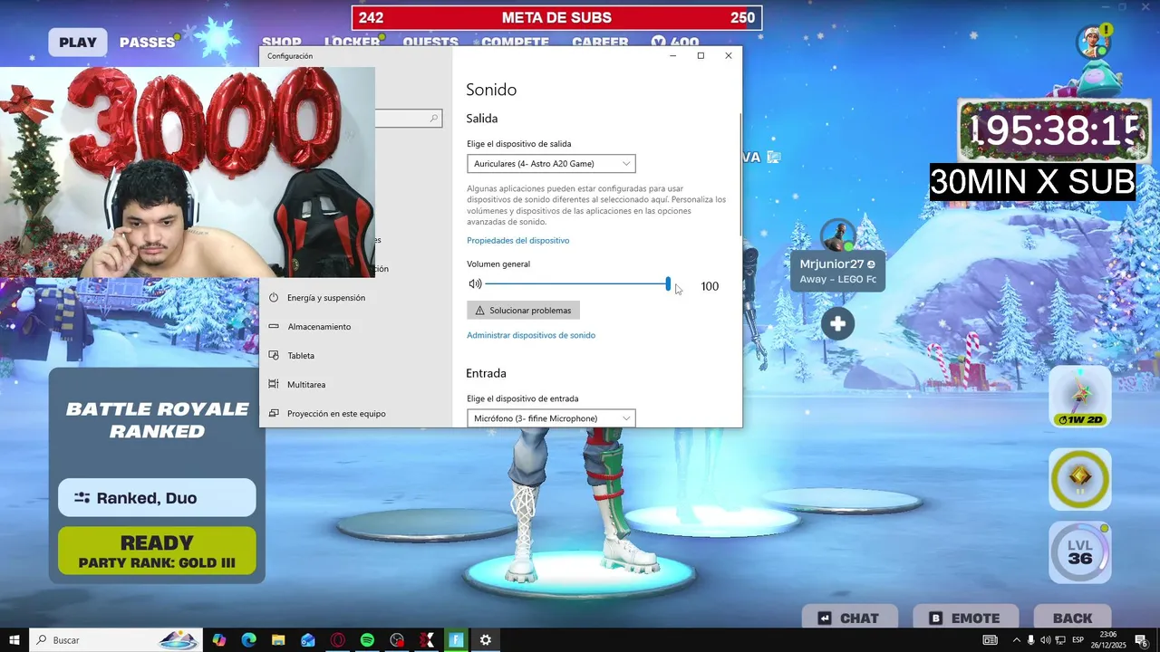The height and width of the screenshot is (652, 1160).
Task: Click Settings window vertical scrollbar
Action: [x=740, y=174]
